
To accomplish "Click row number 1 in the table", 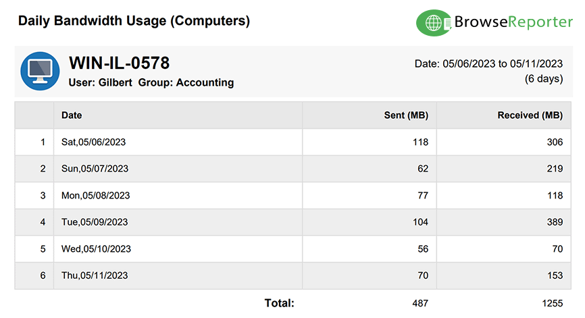I will click(x=43, y=142).
